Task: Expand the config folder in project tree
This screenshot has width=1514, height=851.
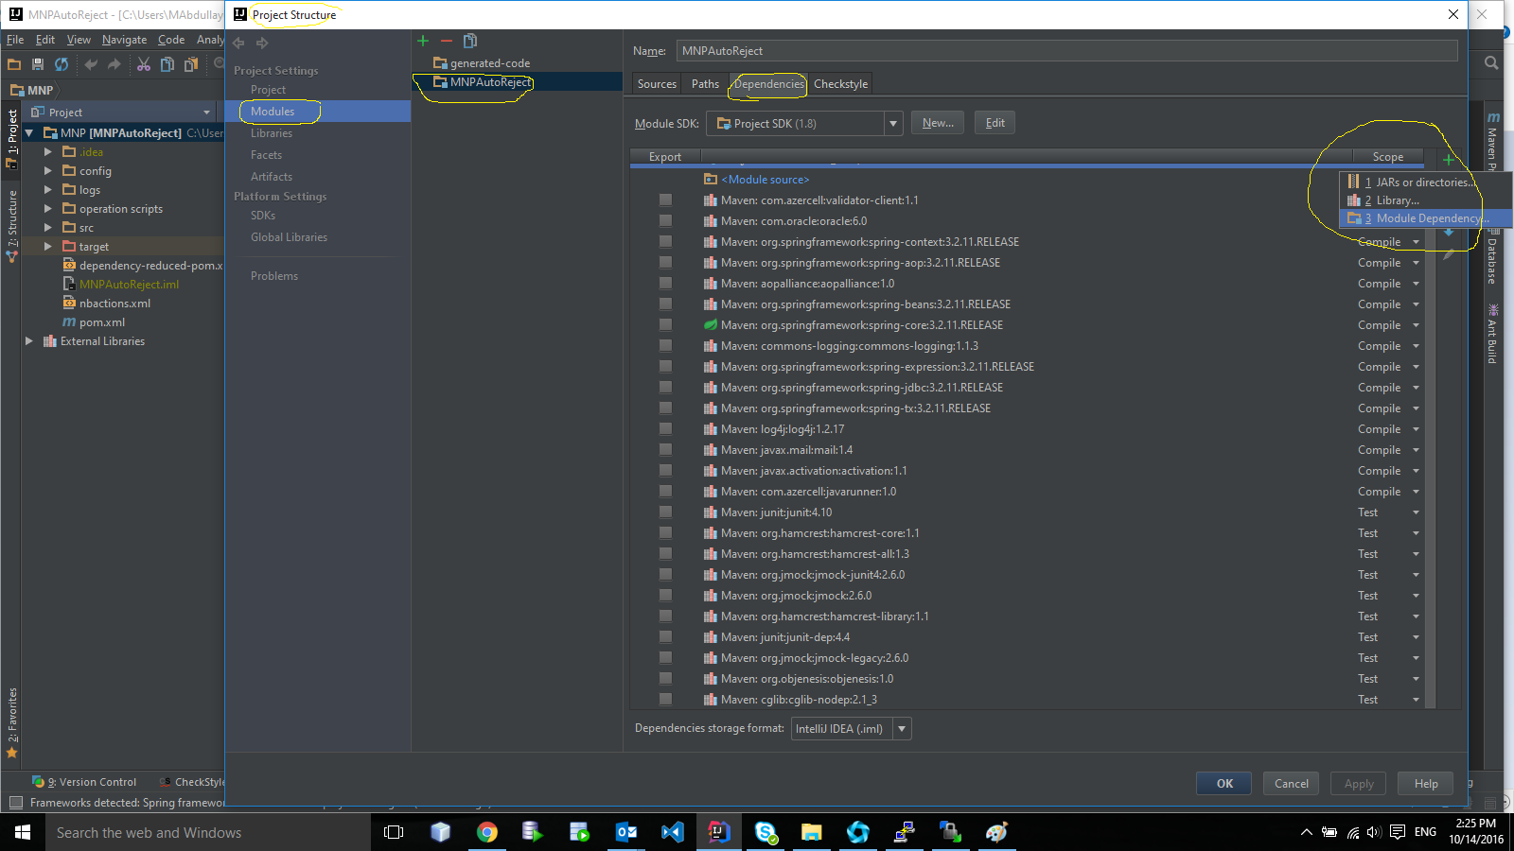Action: [48, 171]
